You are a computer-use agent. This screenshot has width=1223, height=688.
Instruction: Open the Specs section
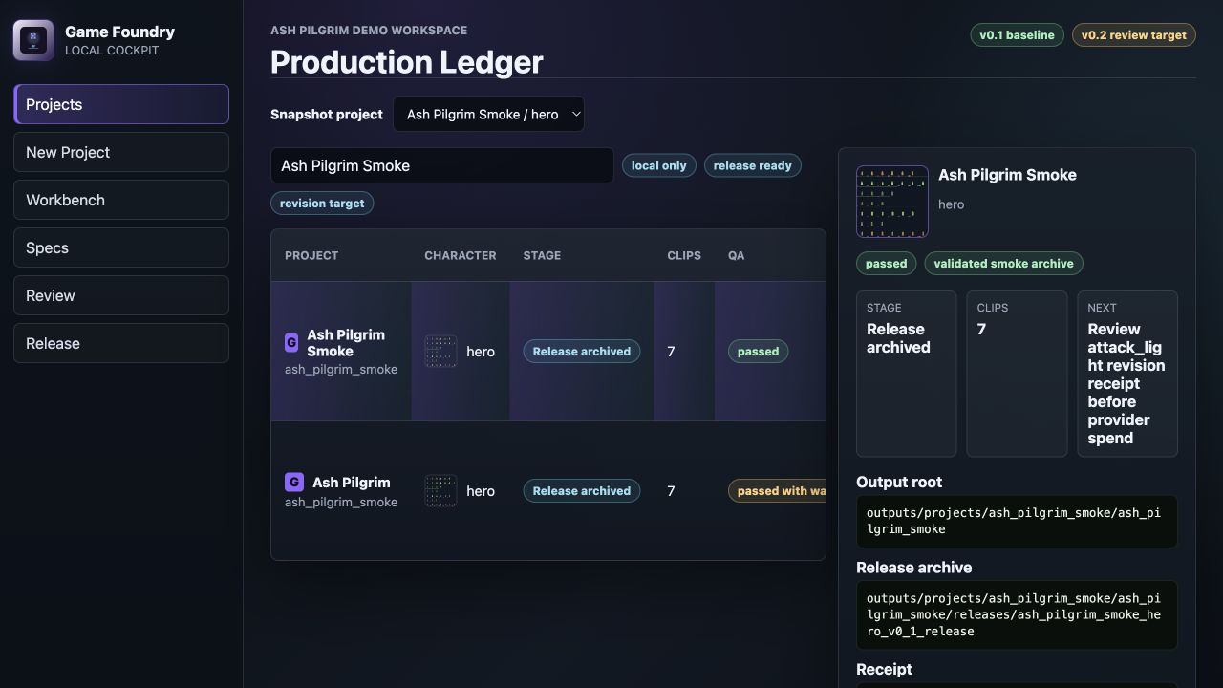121,247
